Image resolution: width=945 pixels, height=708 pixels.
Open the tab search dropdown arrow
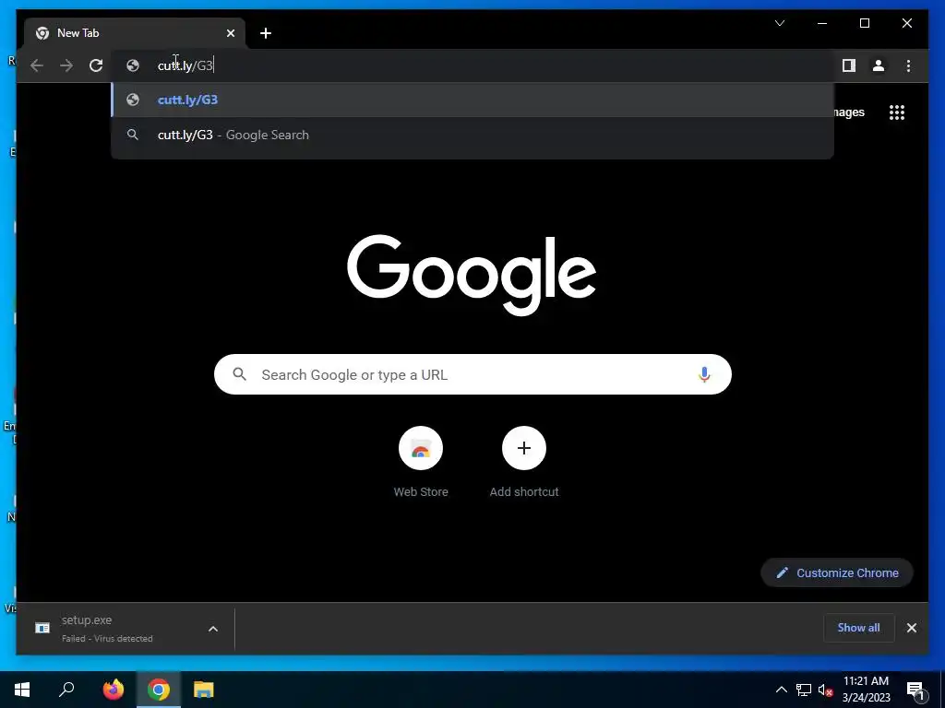[x=780, y=23]
